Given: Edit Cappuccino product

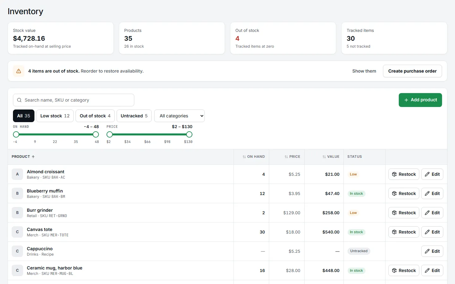Looking at the screenshot, I should 432,251.
